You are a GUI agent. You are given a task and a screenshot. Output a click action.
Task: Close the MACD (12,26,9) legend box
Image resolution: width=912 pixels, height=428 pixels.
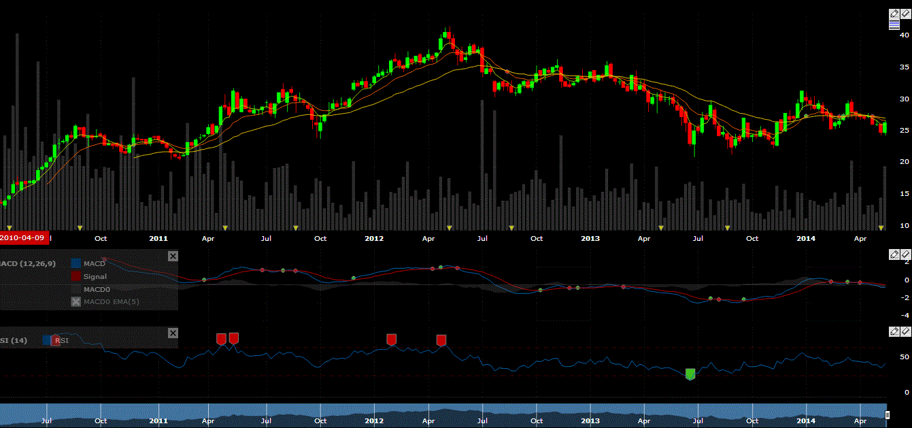click(173, 256)
